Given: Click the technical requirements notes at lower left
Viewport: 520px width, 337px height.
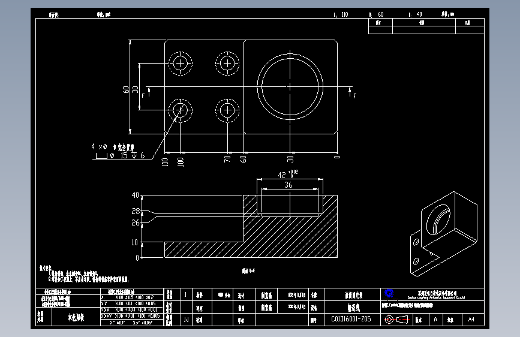Looking at the screenshot, I should (x=84, y=273).
